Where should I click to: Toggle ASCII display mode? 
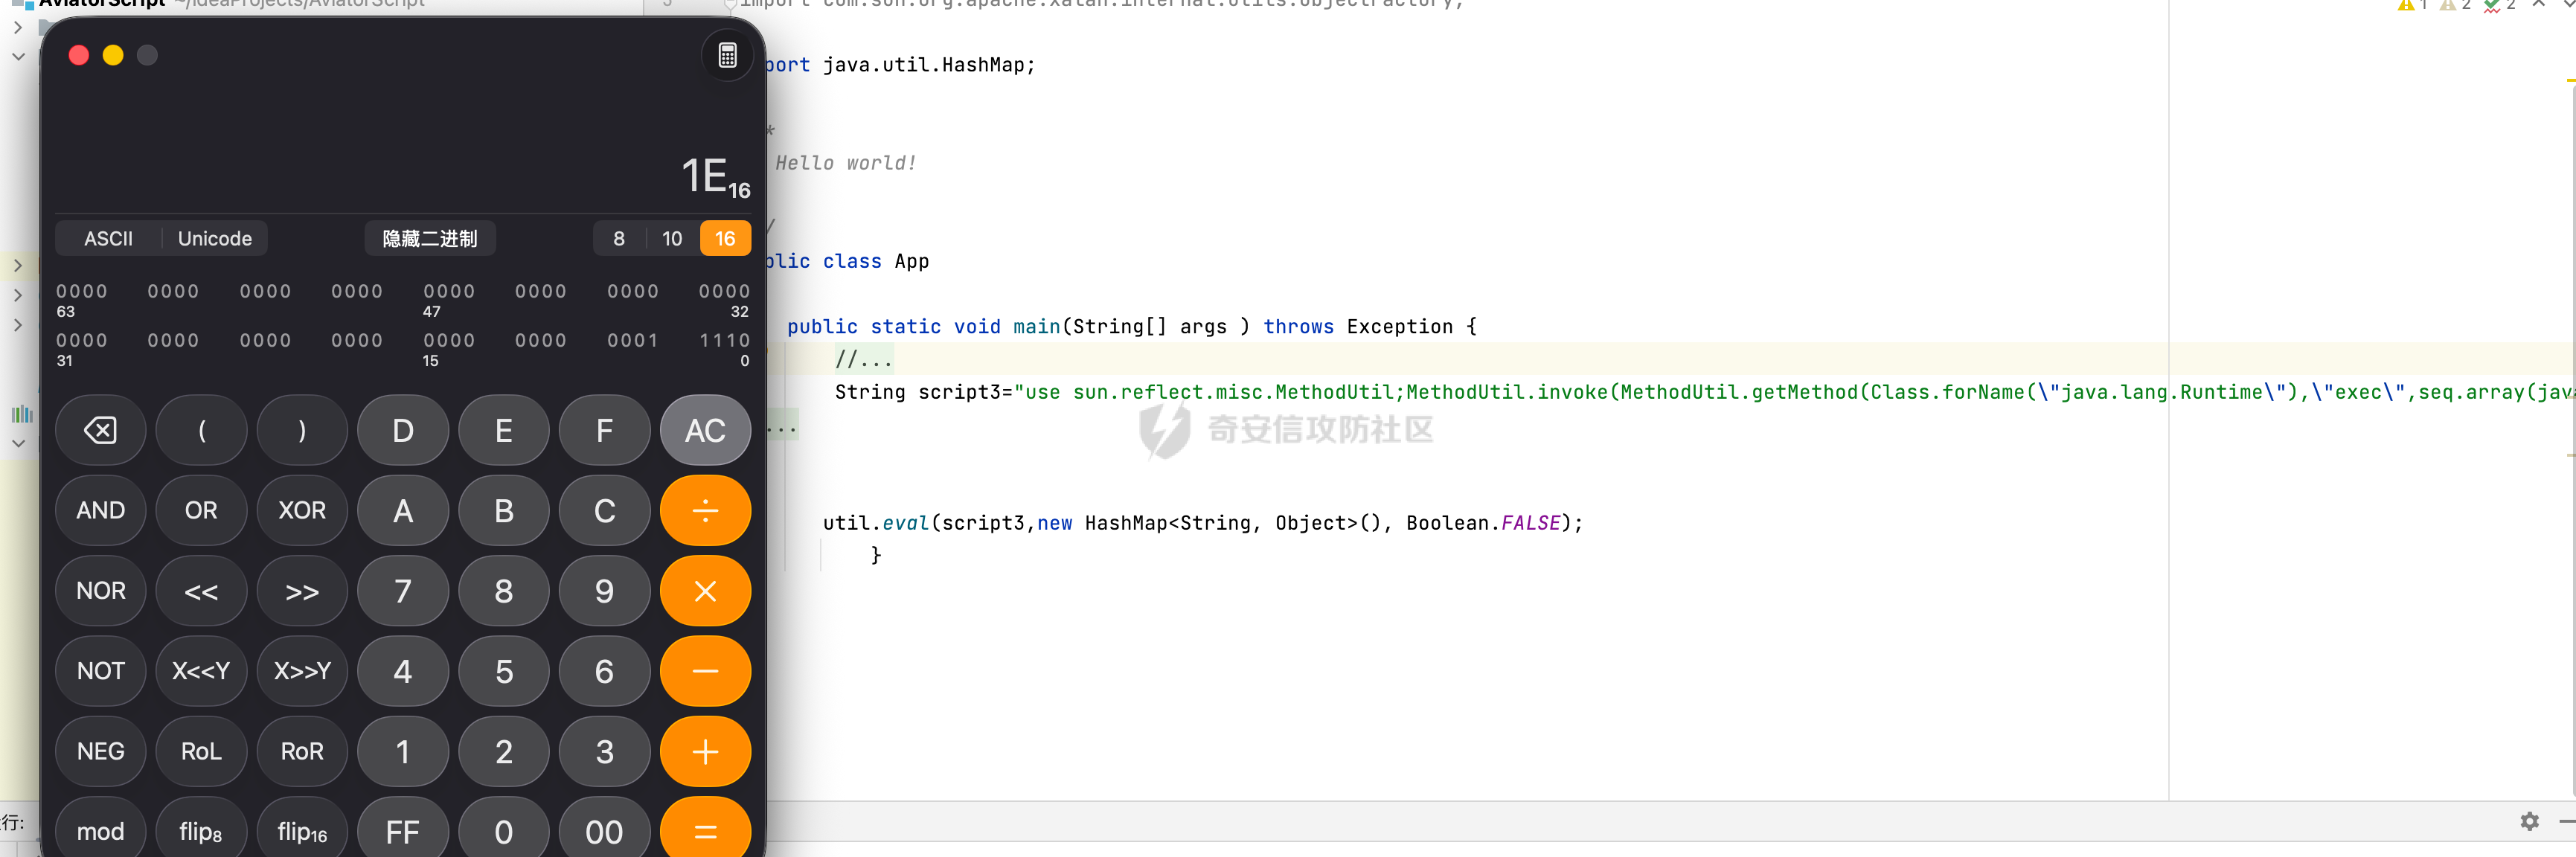(108, 239)
